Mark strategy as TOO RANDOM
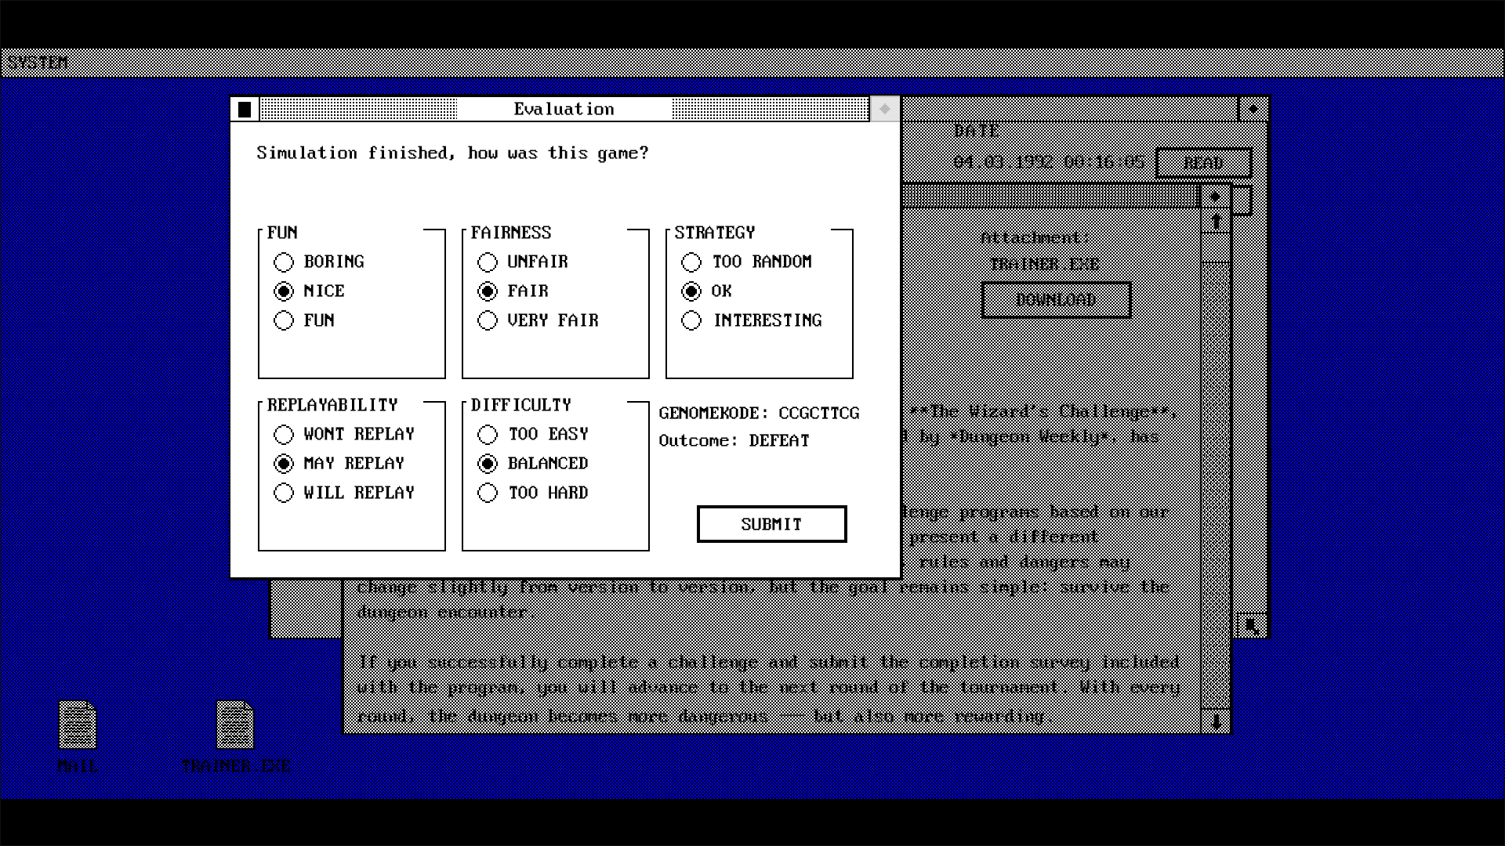The image size is (1505, 846). click(691, 262)
